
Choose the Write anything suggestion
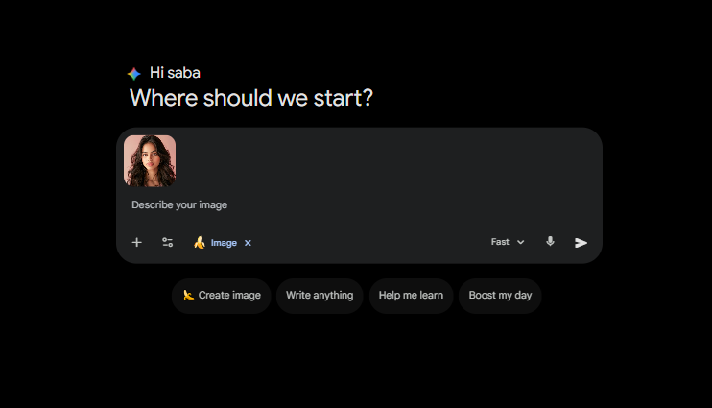coord(320,296)
